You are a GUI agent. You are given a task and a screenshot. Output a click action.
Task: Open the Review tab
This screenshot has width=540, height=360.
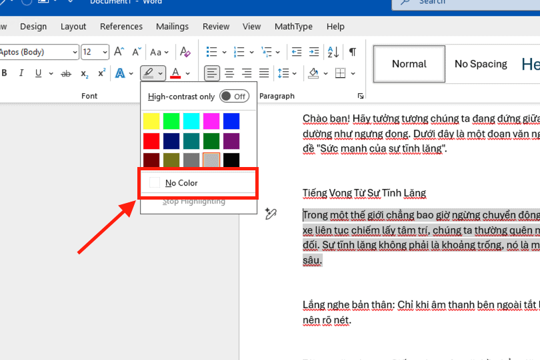[x=216, y=27]
